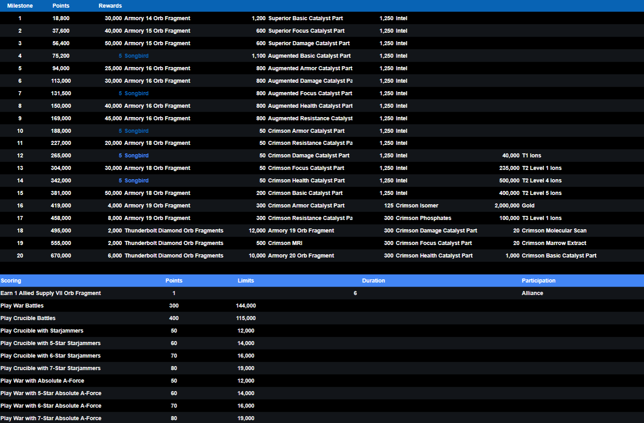Screen dimensions: 644x423
Task: Click the Limits column header
Action: (246, 281)
